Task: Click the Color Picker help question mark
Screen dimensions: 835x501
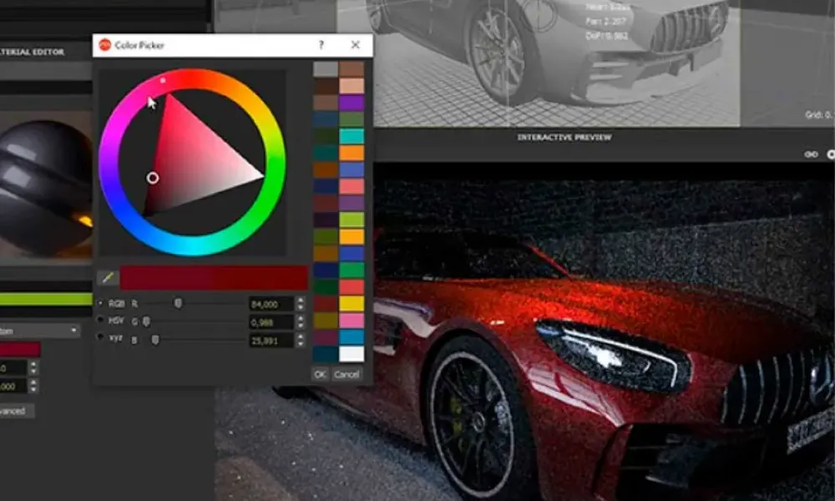Action: click(x=321, y=45)
